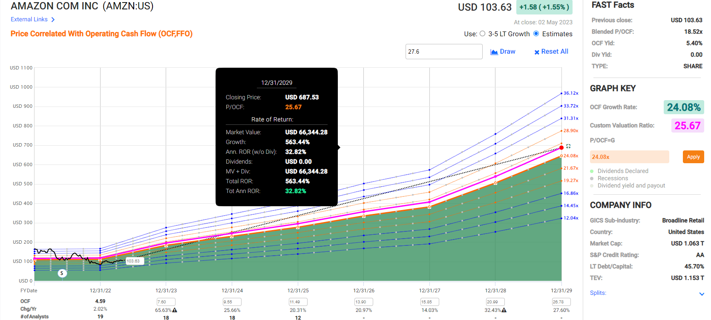Click the 12/31/25 date on the x-axis
This screenshot has height=320, width=711.
coord(298,291)
